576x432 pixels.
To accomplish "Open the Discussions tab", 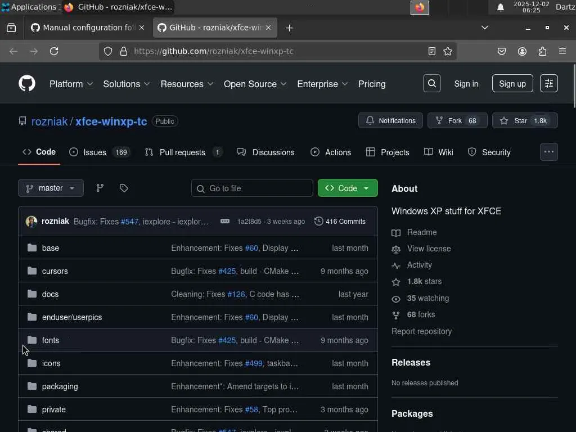I will 265,152.
